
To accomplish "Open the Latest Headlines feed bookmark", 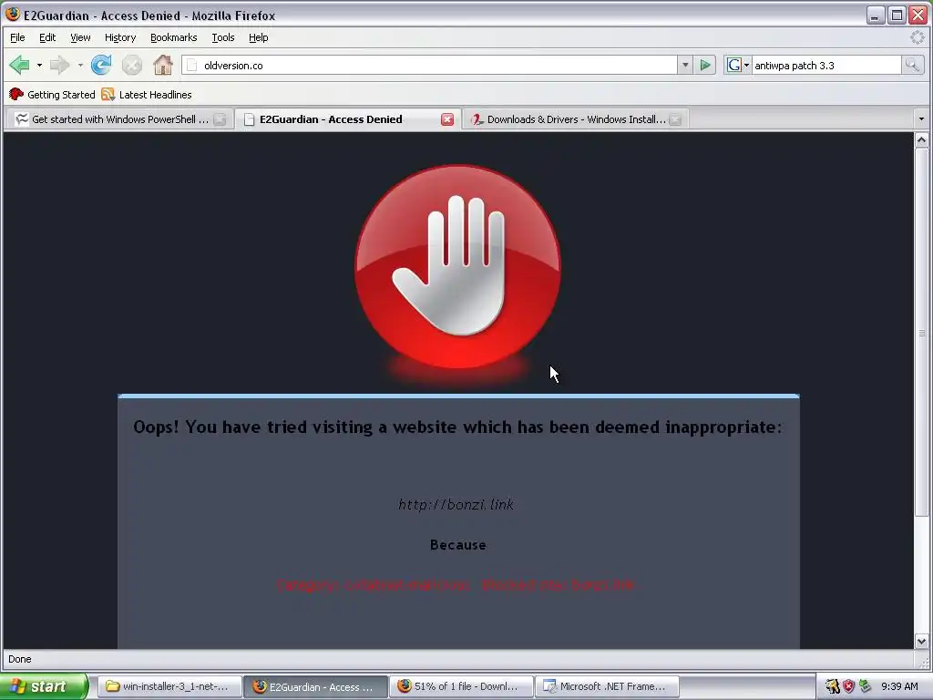I will [x=147, y=95].
